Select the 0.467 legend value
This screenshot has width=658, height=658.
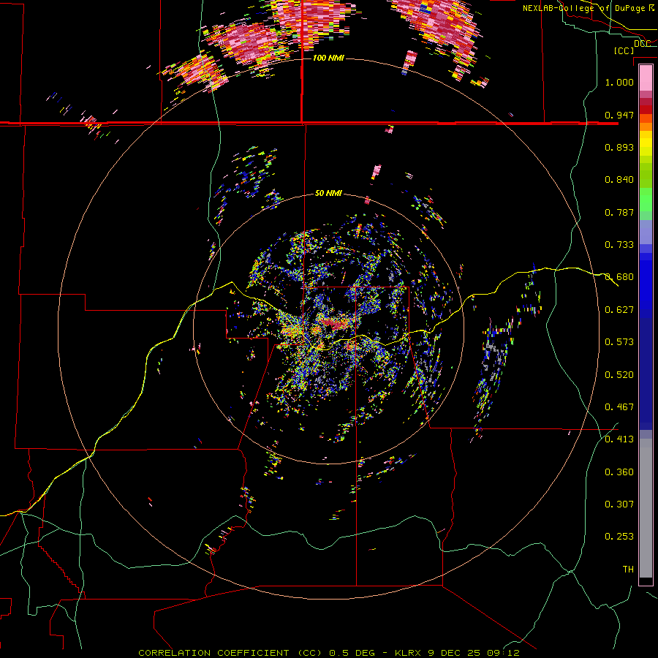[x=619, y=407]
